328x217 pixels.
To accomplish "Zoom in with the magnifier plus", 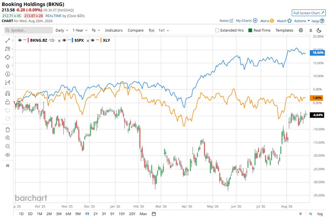I will [x=8, y=138].
